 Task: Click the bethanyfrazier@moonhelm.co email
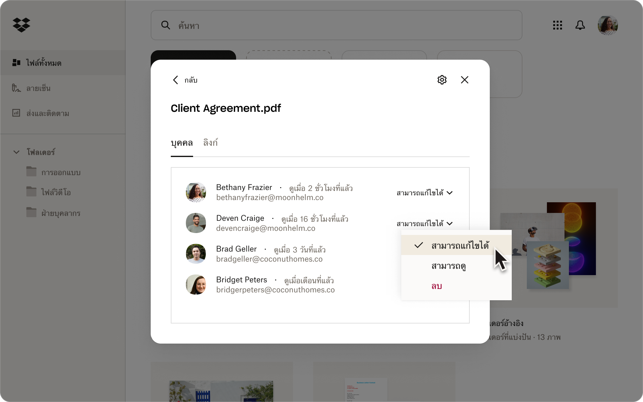[x=270, y=198]
